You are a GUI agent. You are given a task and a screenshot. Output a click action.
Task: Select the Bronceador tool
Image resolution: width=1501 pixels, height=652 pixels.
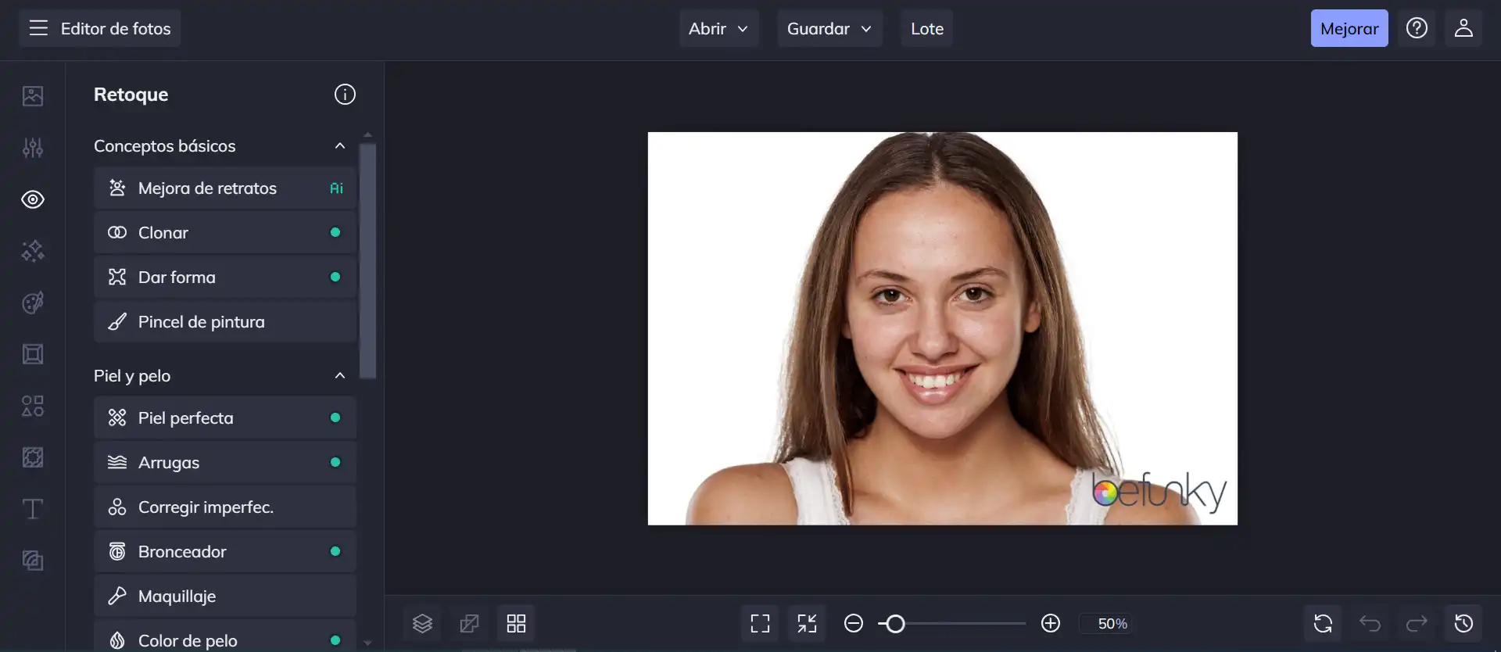tap(225, 552)
